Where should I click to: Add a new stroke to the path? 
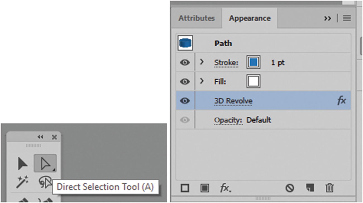click(185, 188)
